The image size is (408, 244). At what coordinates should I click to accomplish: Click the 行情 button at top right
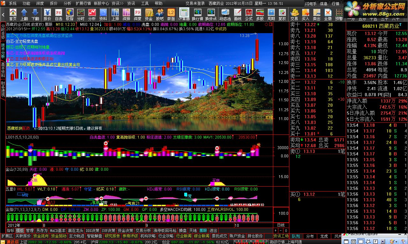[x=335, y=4]
